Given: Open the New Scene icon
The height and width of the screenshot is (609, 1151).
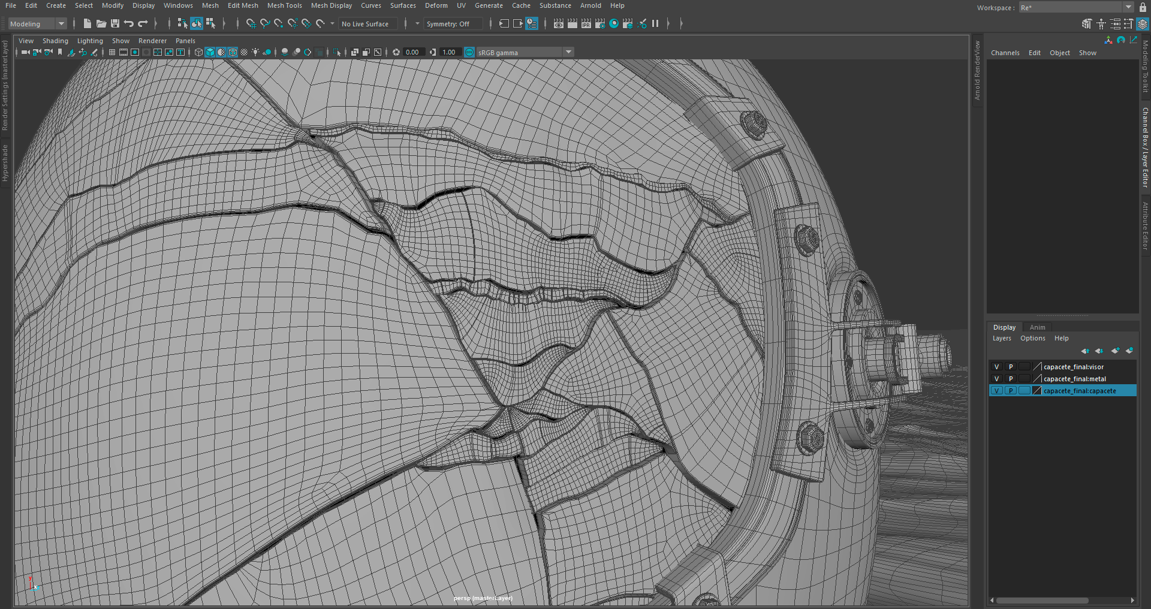Looking at the screenshot, I should 88,23.
